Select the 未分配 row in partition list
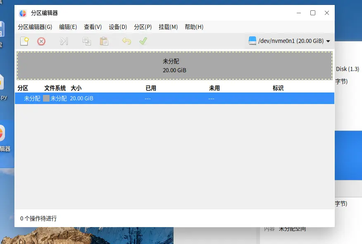Viewport: 362px width, 244px height. click(x=174, y=99)
